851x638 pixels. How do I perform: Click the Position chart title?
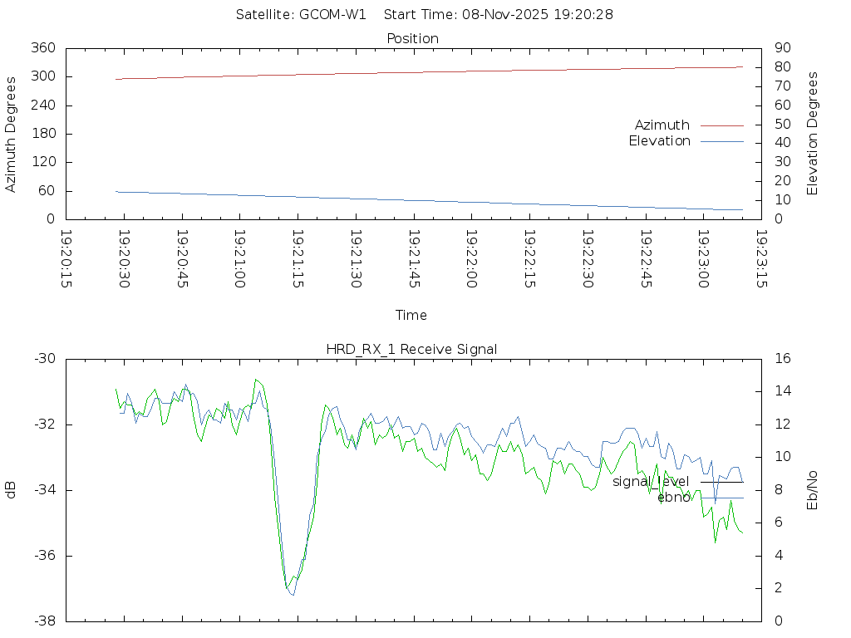click(412, 38)
